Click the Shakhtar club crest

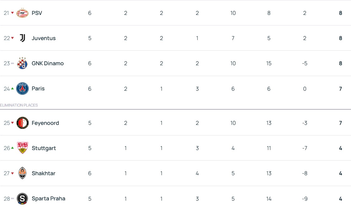coord(22,173)
